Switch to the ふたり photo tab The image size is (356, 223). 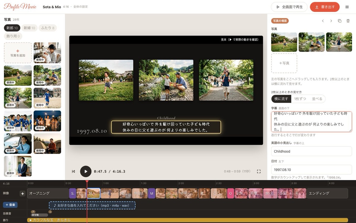(48, 28)
